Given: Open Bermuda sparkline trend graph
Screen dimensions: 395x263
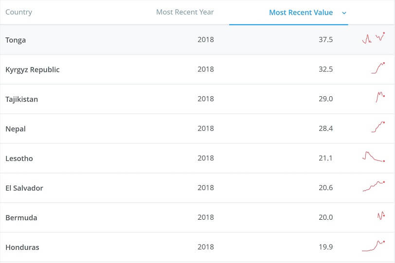Looking at the screenshot, I should click(x=381, y=216).
